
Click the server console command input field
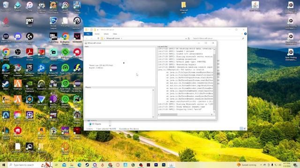click(x=187, y=118)
